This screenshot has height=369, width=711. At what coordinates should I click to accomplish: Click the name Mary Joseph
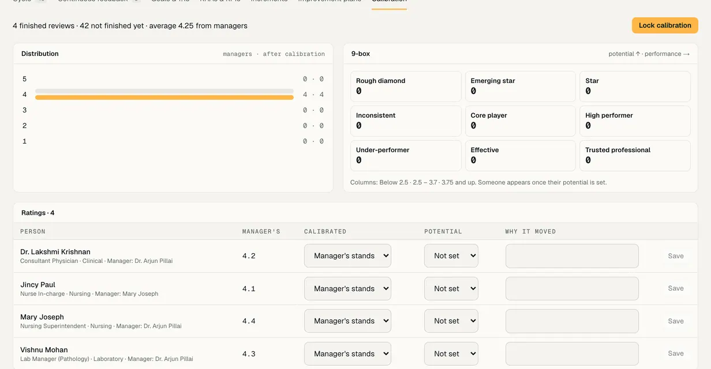[42, 317]
